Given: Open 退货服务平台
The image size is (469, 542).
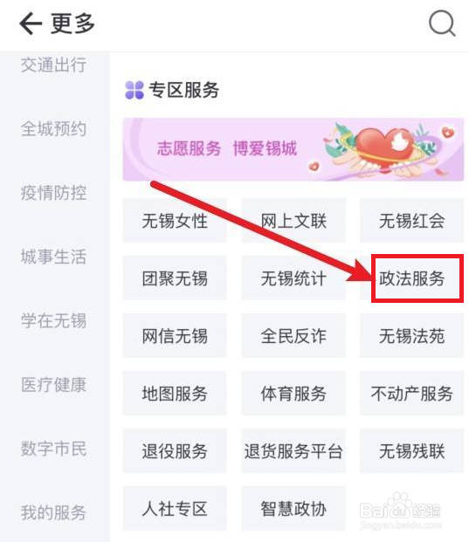Looking at the screenshot, I should [293, 450].
